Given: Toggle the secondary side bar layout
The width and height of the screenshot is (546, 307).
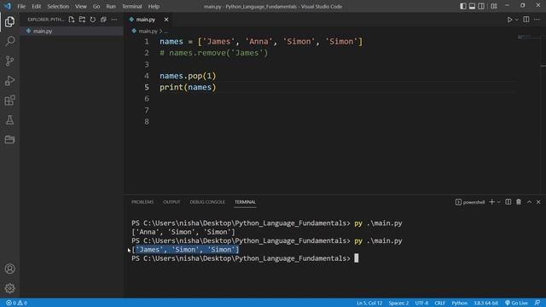Looking at the screenshot, I should coord(481,6).
